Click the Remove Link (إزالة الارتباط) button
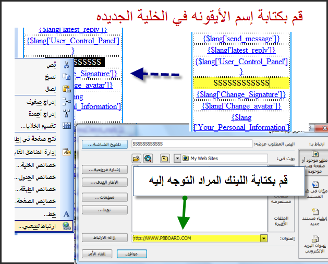The image size is (328, 264). [100, 238]
